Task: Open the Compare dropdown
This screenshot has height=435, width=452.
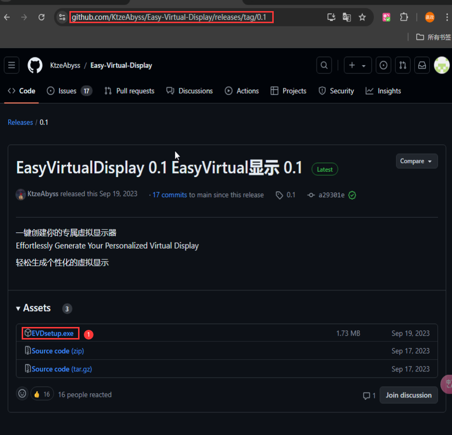Action: point(416,161)
